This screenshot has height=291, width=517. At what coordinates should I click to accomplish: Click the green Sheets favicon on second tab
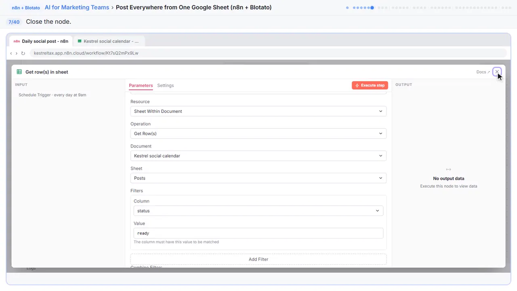click(x=80, y=41)
